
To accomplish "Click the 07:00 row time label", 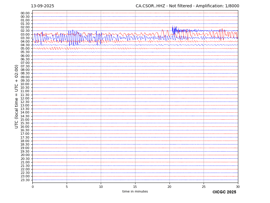I will pos(25,63).
